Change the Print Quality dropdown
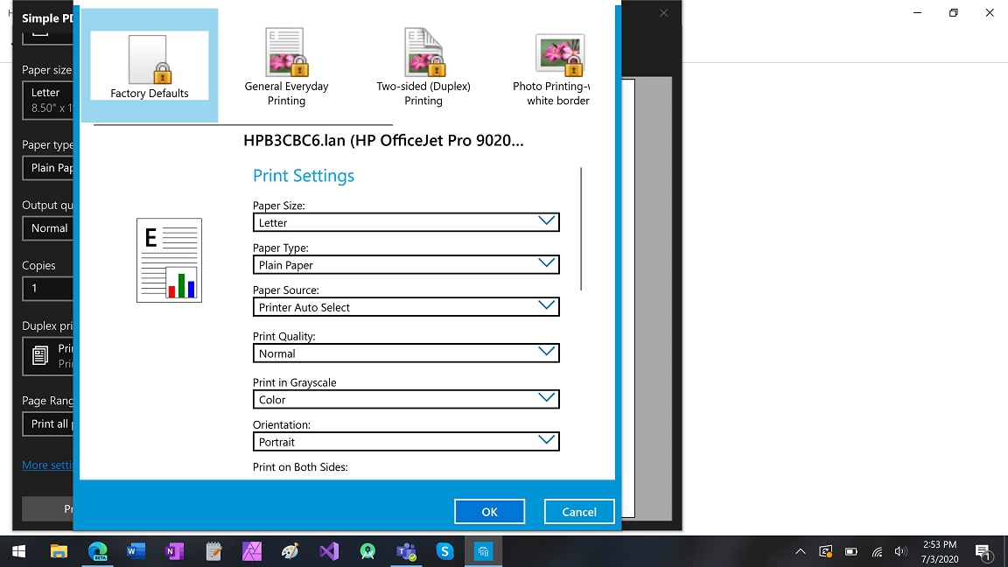 [x=406, y=353]
